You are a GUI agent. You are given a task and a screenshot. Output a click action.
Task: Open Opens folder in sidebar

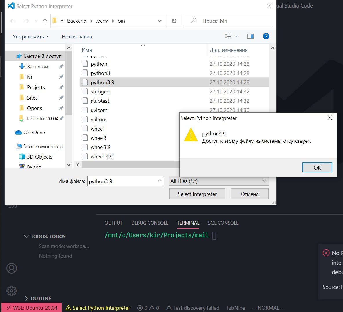(x=34, y=108)
